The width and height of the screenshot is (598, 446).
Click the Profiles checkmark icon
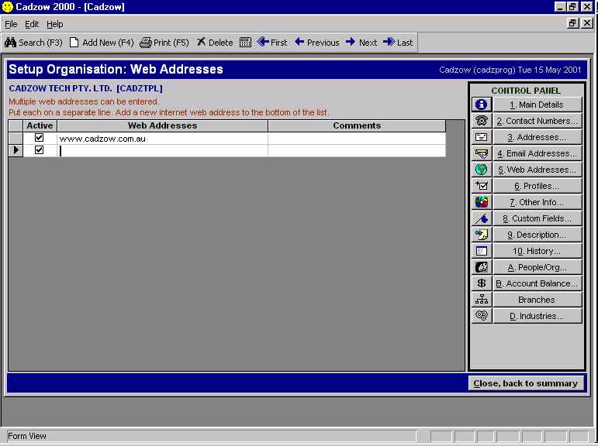pos(482,186)
